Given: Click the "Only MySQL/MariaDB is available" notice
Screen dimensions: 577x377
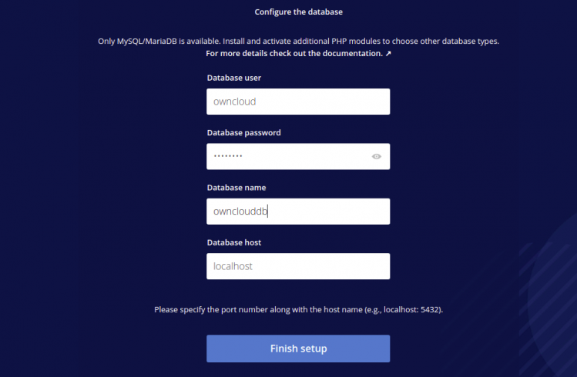Looking at the screenshot, I should (x=298, y=41).
